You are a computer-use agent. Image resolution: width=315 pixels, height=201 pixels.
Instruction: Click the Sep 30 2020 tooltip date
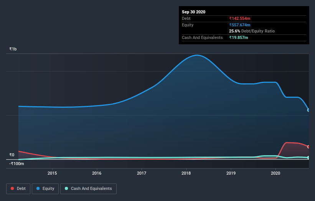pyautogui.click(x=193, y=12)
